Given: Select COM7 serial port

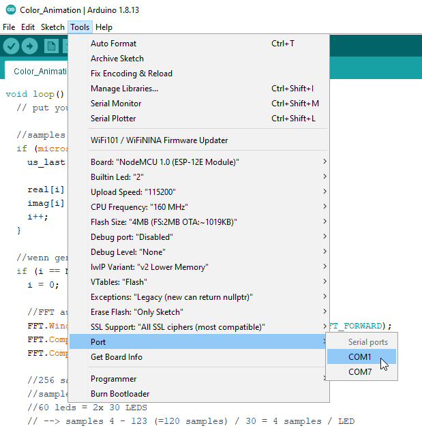Looking at the screenshot, I should [x=361, y=371].
